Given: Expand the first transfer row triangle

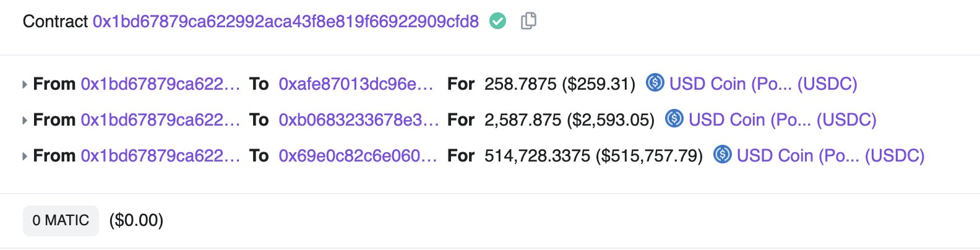Looking at the screenshot, I should pyautogui.click(x=25, y=84).
